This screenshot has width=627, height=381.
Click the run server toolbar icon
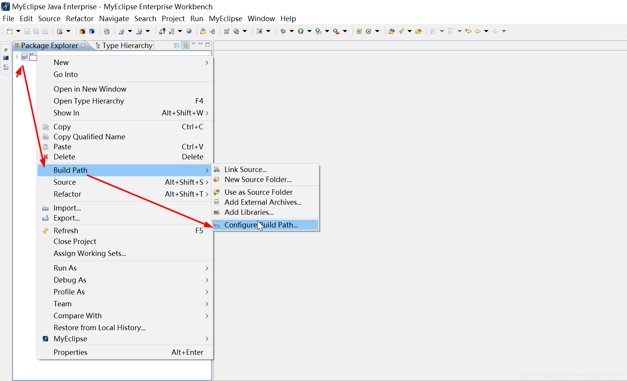(171, 31)
